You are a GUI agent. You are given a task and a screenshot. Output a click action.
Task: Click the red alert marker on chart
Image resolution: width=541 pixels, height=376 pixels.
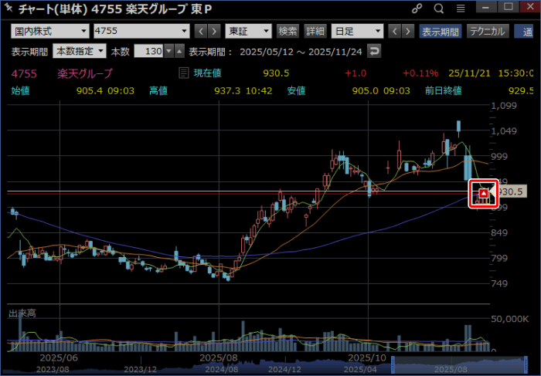point(483,191)
